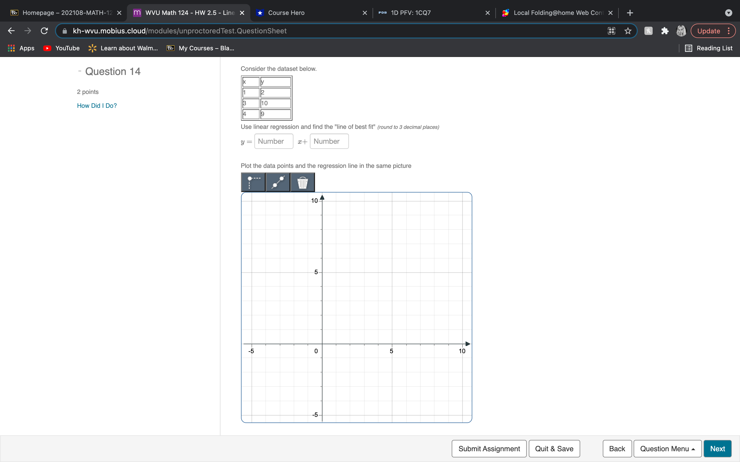Click the intercept Number input field
Image resolution: width=740 pixels, height=462 pixels.
pyautogui.click(x=329, y=141)
